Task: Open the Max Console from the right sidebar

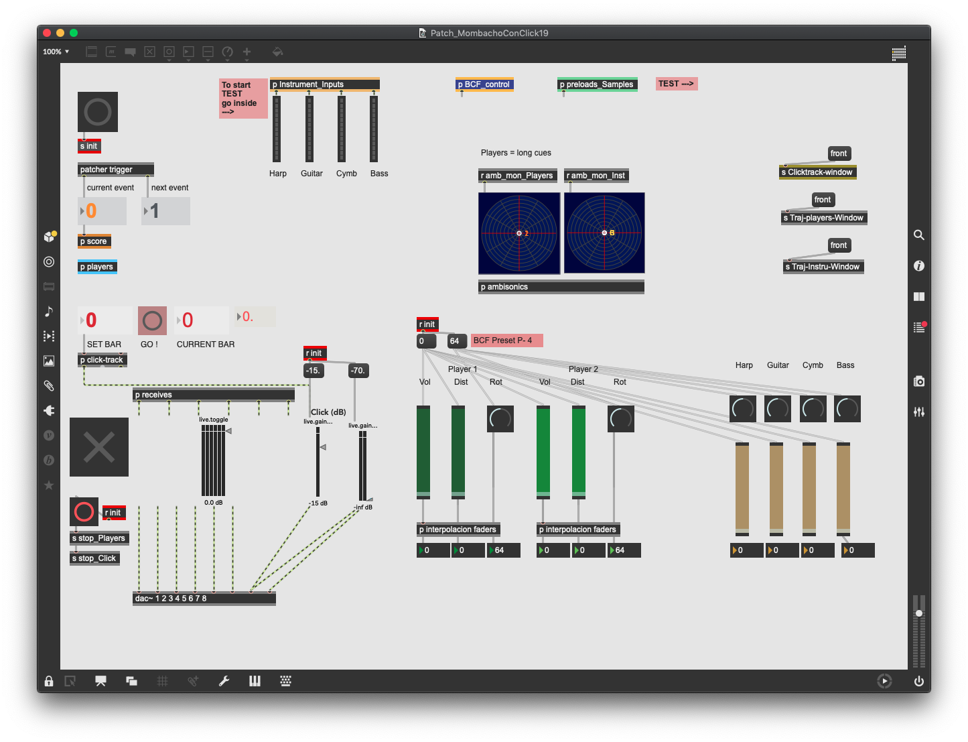Action: click(x=919, y=326)
